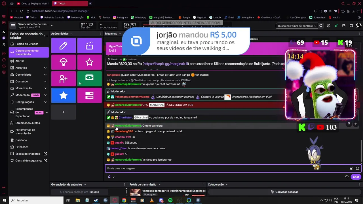Click the pencil edit stream info quick action
The width and height of the screenshot is (363, 204).
click(x=63, y=46)
